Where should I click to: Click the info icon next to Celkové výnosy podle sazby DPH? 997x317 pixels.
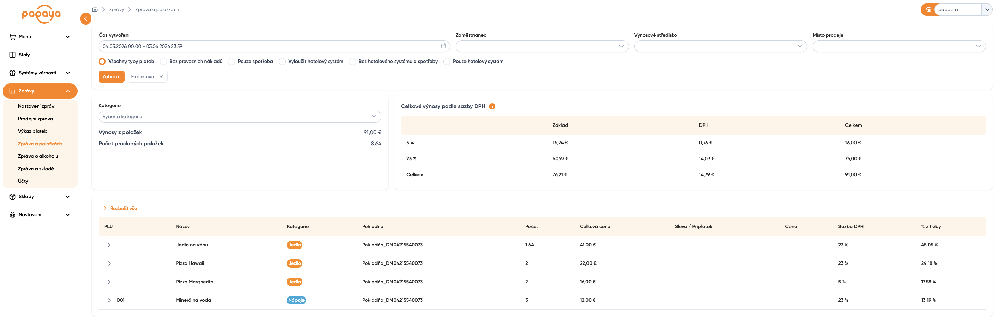tap(492, 106)
